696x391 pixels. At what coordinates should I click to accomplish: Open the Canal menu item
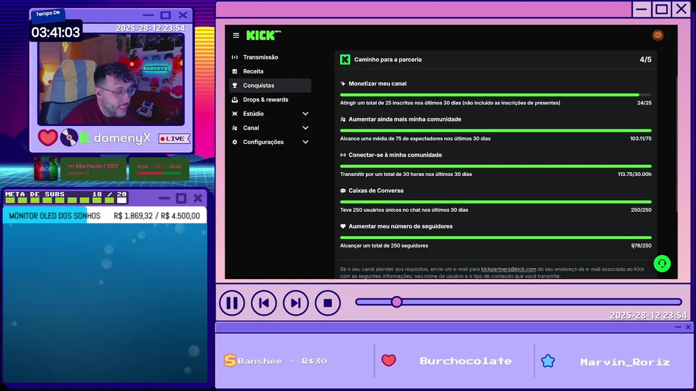coord(270,128)
